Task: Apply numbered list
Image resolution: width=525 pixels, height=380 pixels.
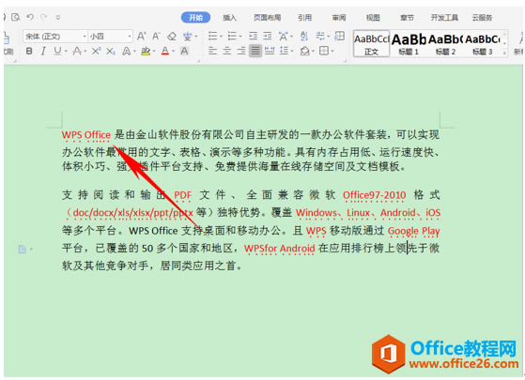Action: click(232, 36)
